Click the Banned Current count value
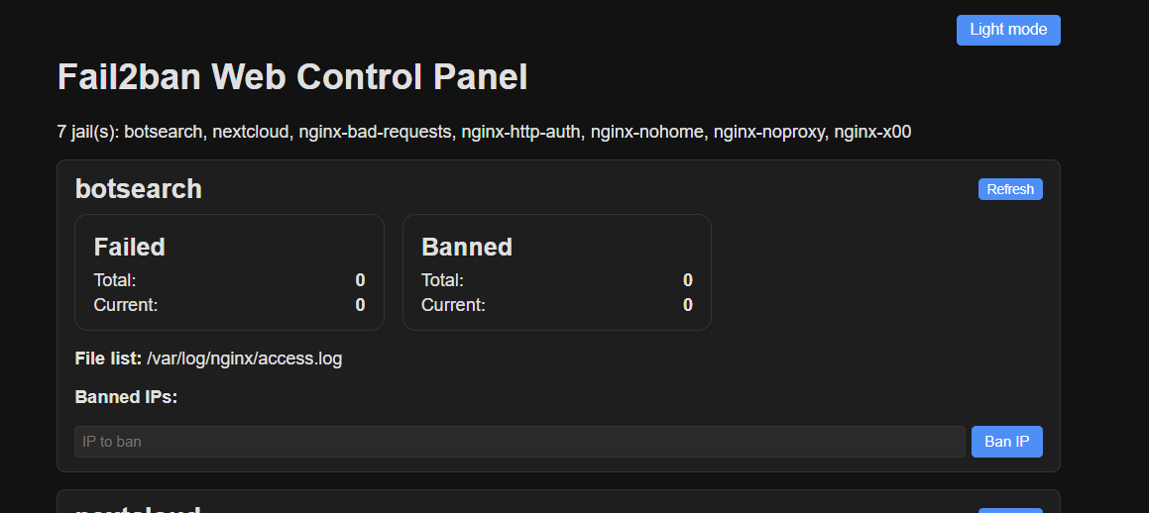Screen dimensions: 1149x513 point(687,305)
